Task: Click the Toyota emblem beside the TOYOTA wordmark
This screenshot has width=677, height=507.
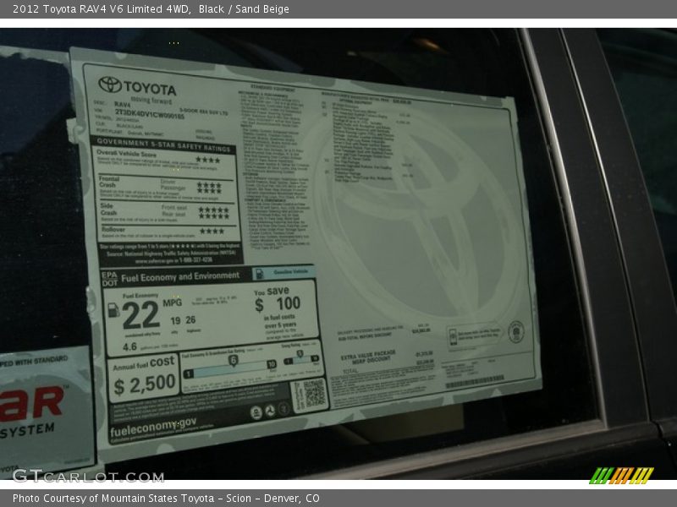Action: pos(110,84)
